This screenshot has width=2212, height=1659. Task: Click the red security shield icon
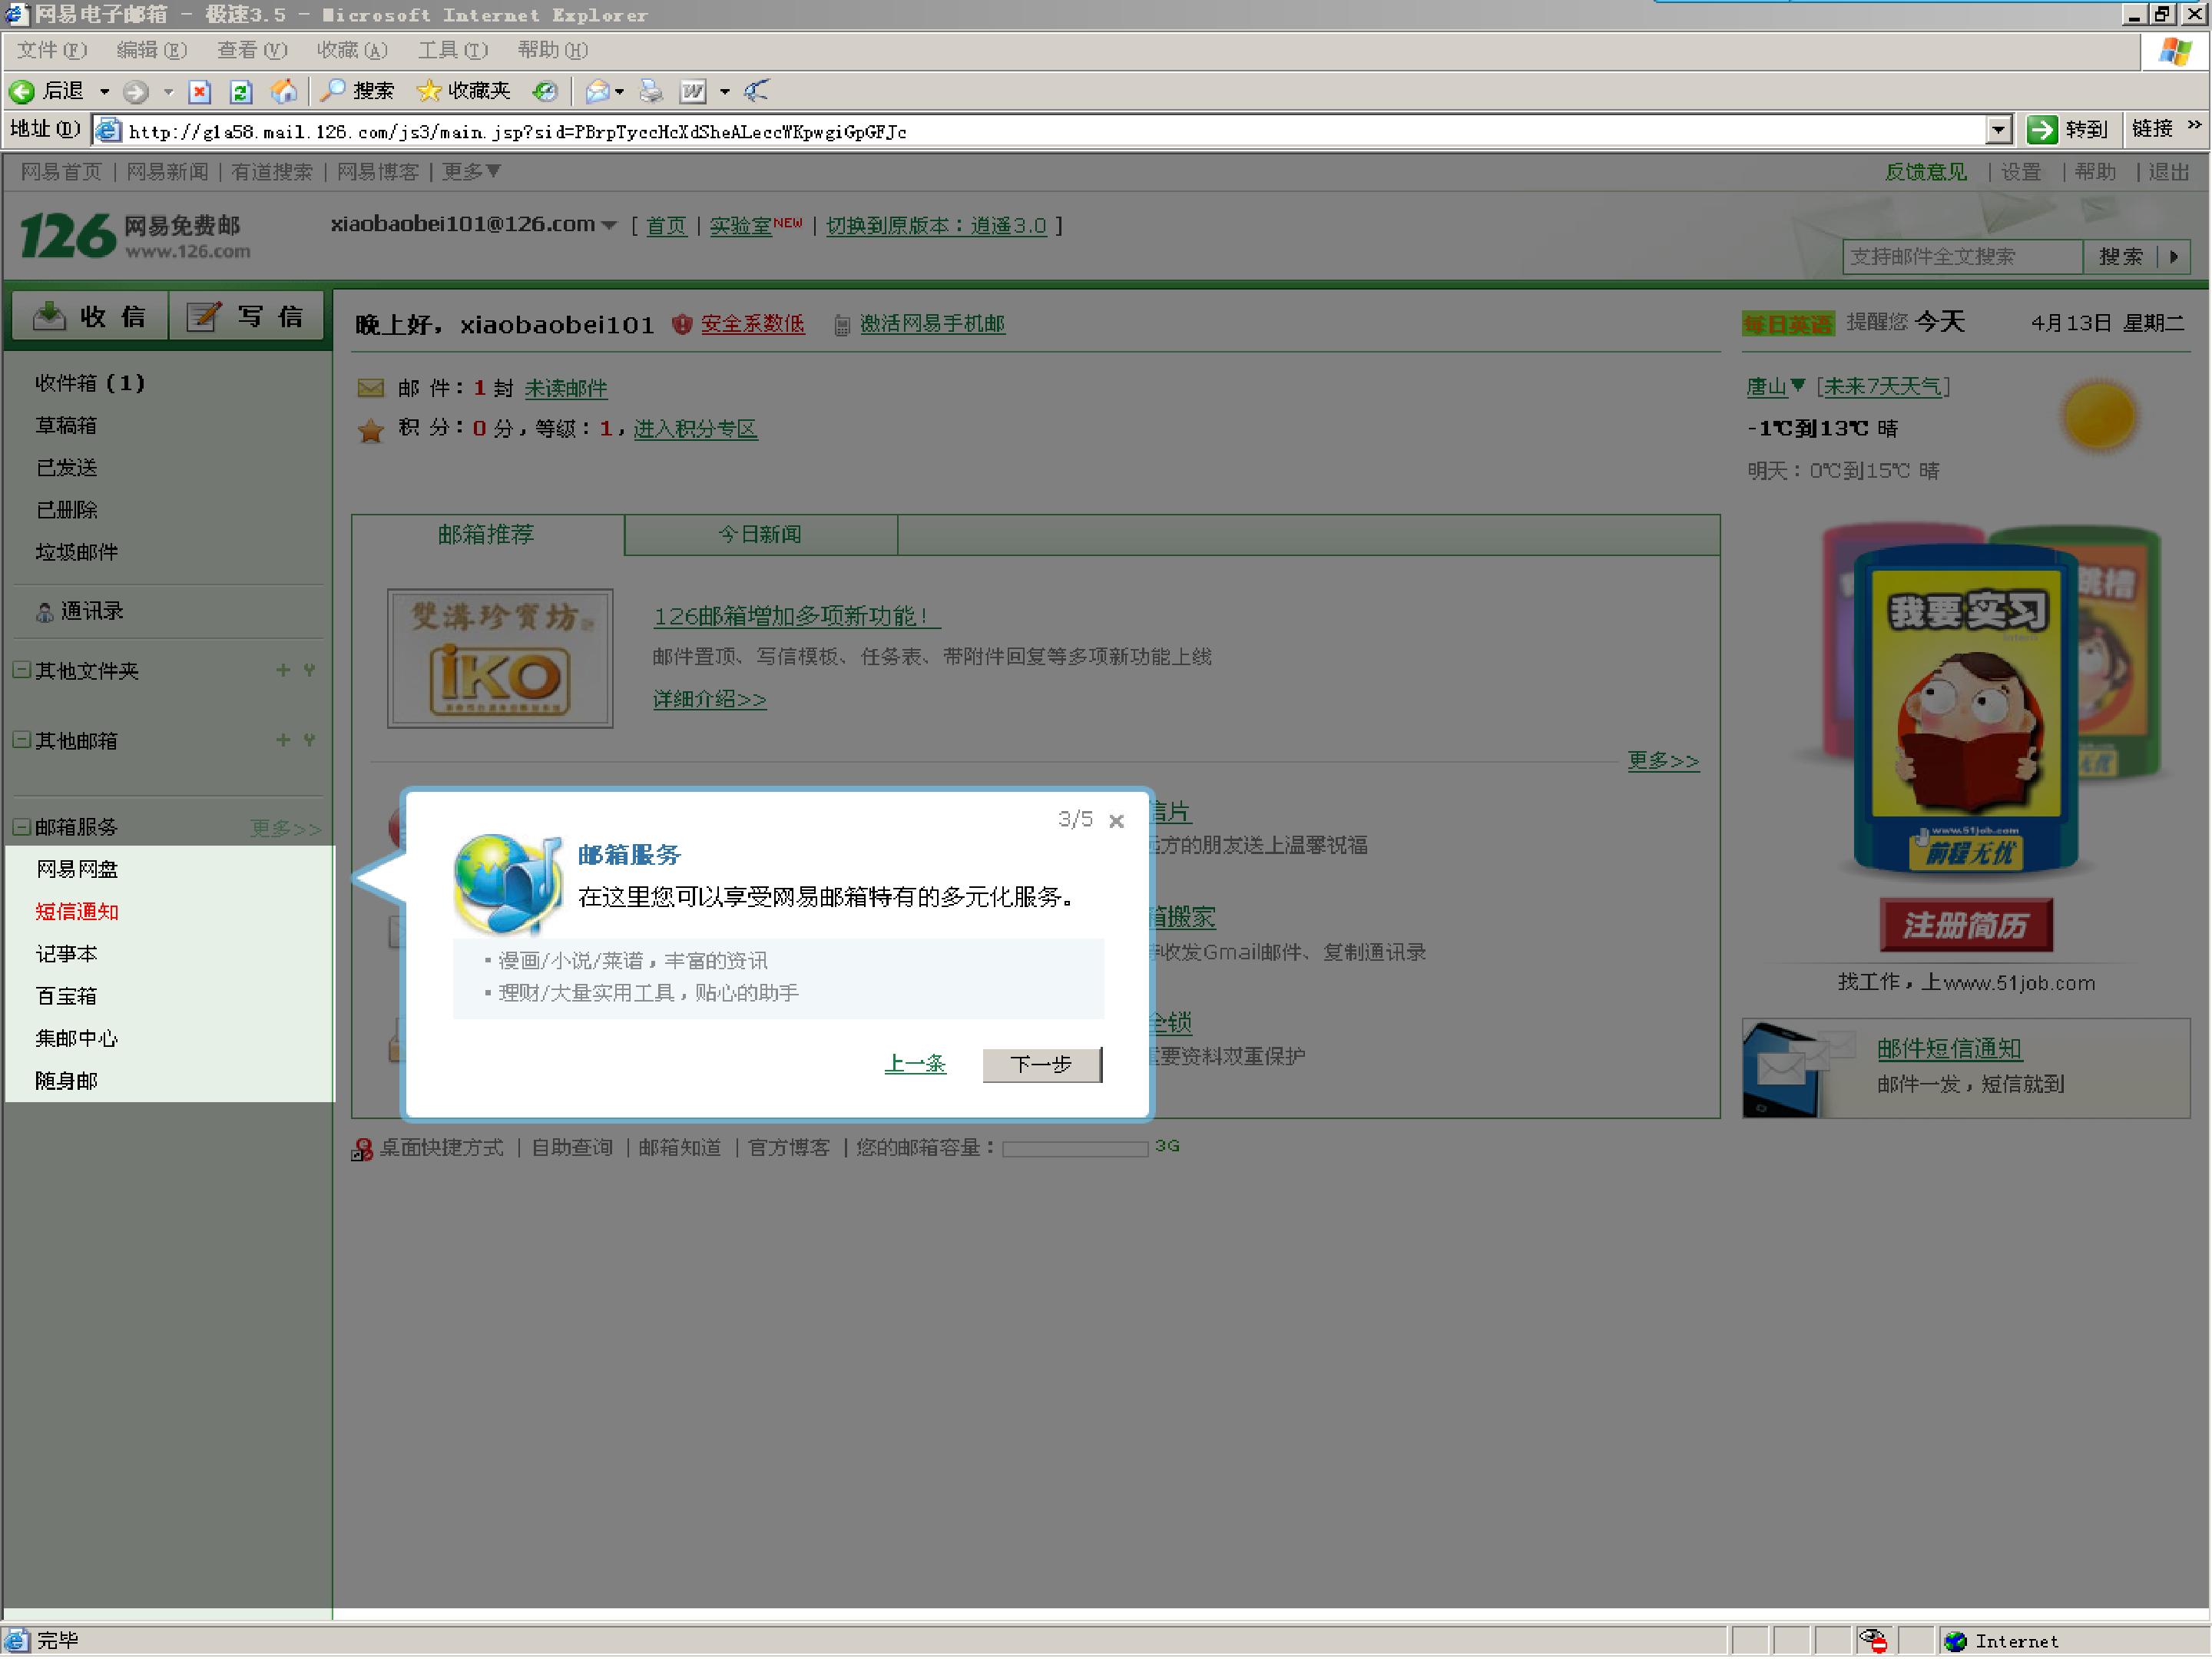coord(682,324)
